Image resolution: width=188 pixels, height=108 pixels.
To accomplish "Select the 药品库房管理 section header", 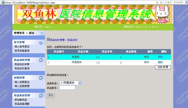I will 22,96.
